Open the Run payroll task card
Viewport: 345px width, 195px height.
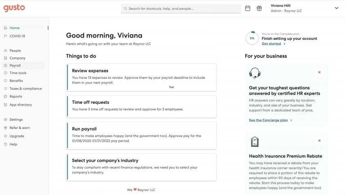point(142,135)
